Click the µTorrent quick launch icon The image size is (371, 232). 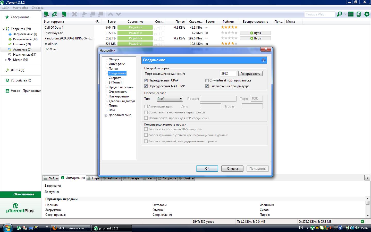pos(19,228)
